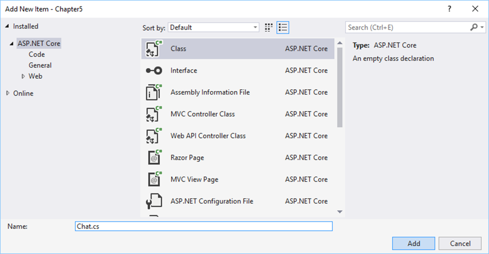The height and width of the screenshot is (254, 489).
Task: Click the Cancel button
Action: pyautogui.click(x=460, y=244)
